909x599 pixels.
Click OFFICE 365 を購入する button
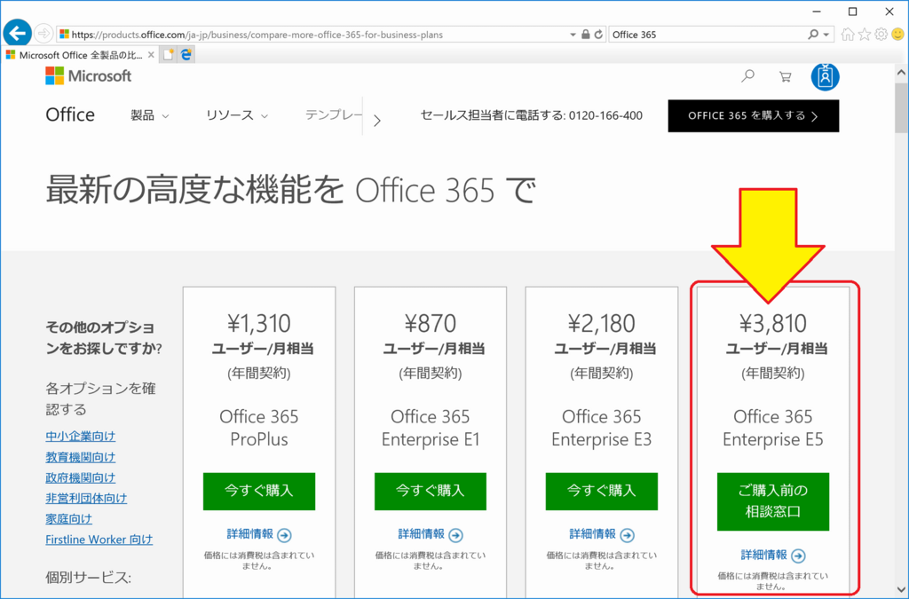(753, 116)
